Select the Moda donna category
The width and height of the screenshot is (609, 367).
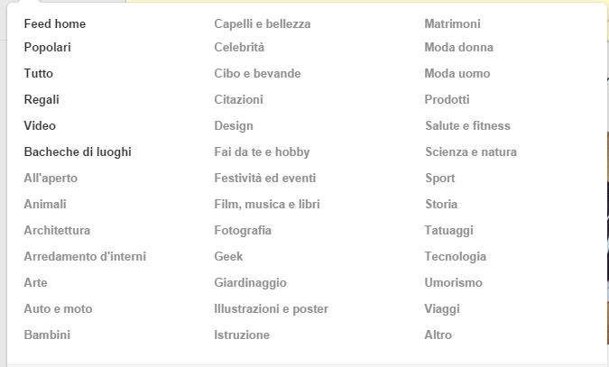click(x=458, y=47)
